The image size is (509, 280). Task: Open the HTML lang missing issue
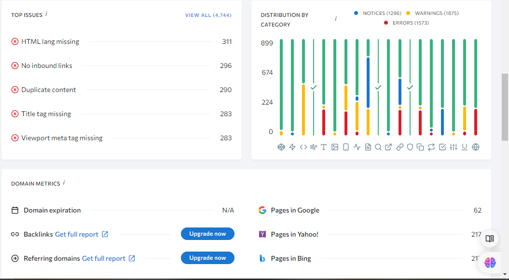pyautogui.click(x=50, y=41)
